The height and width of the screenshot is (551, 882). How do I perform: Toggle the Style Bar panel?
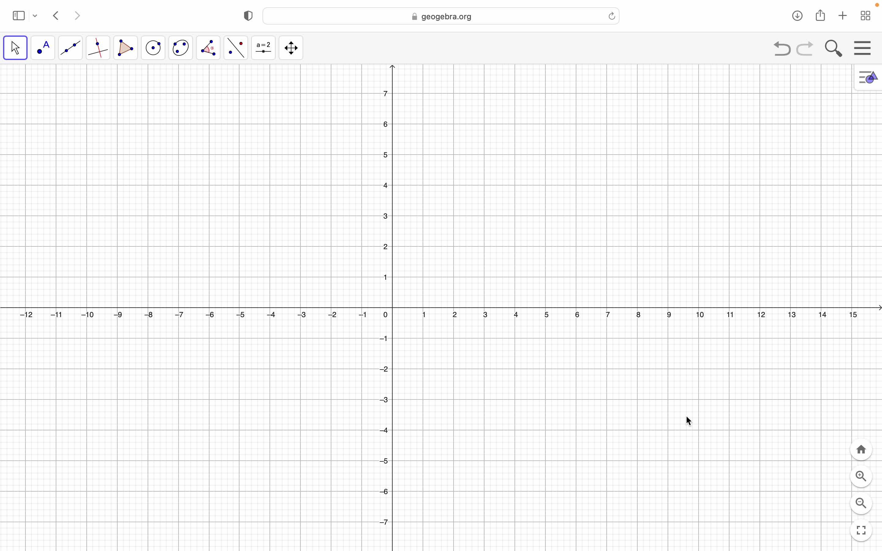(868, 78)
